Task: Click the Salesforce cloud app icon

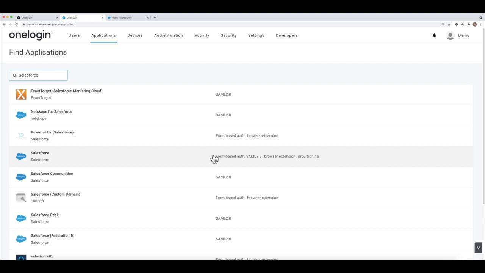Action: 21,156
